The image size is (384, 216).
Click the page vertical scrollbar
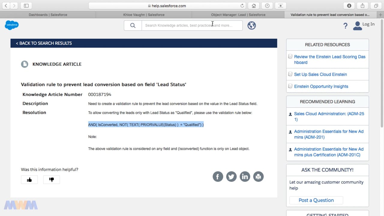(x=382, y=75)
